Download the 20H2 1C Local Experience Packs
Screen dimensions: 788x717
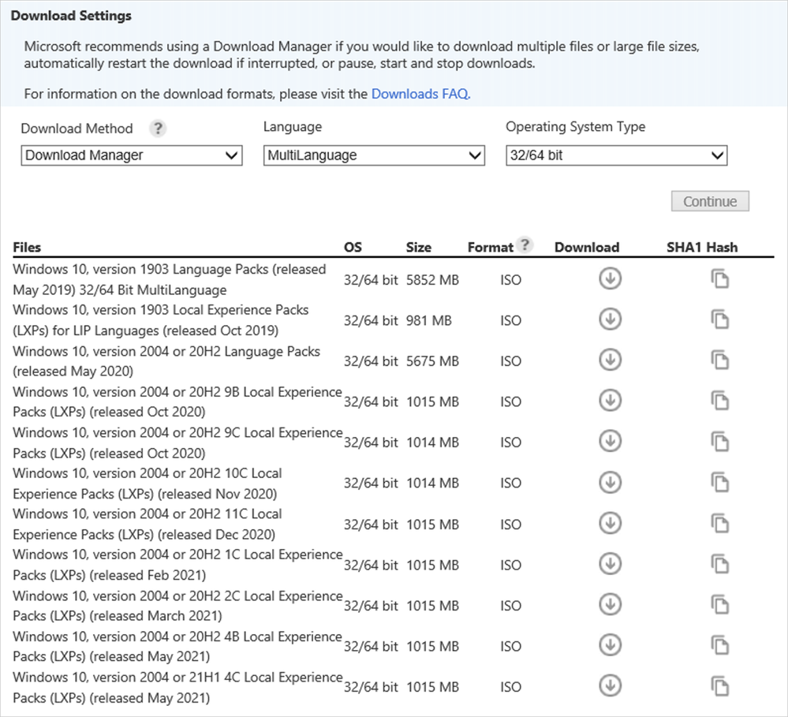point(610,564)
